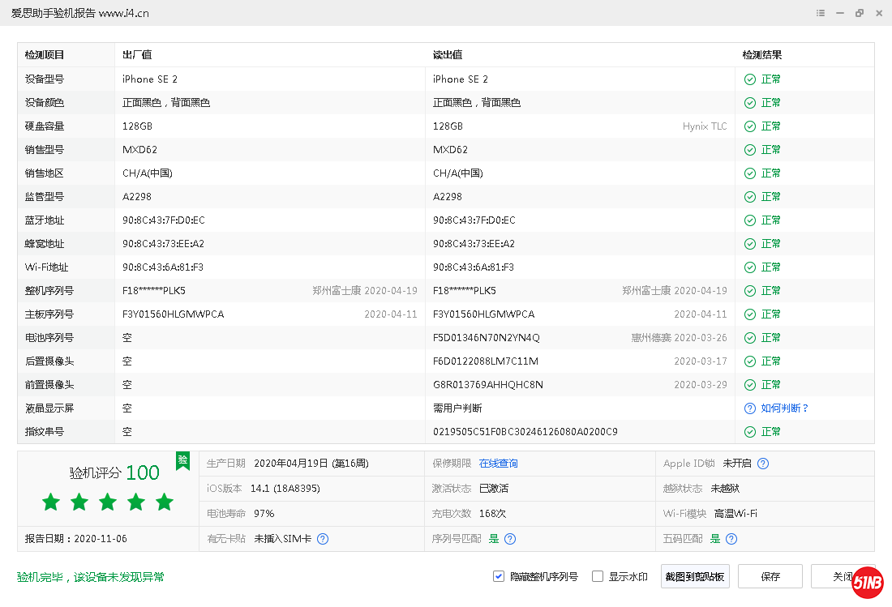
Task: Click question mark icon next to 五码匹配
Action: pyautogui.click(x=731, y=539)
